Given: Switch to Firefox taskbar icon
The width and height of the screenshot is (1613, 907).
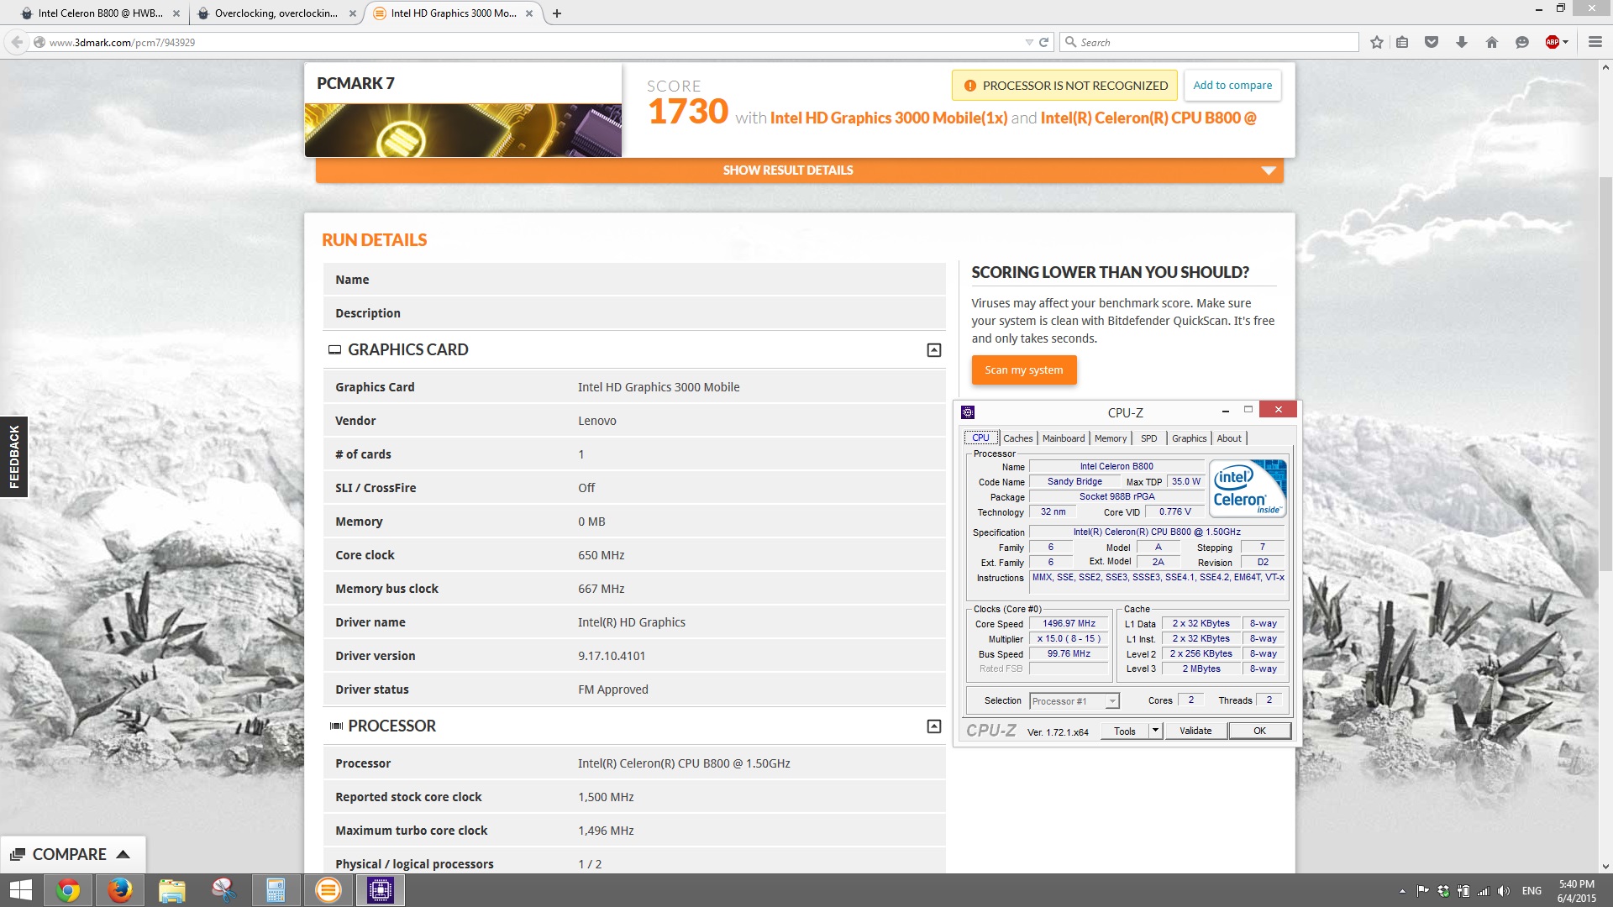Looking at the screenshot, I should coord(120,890).
